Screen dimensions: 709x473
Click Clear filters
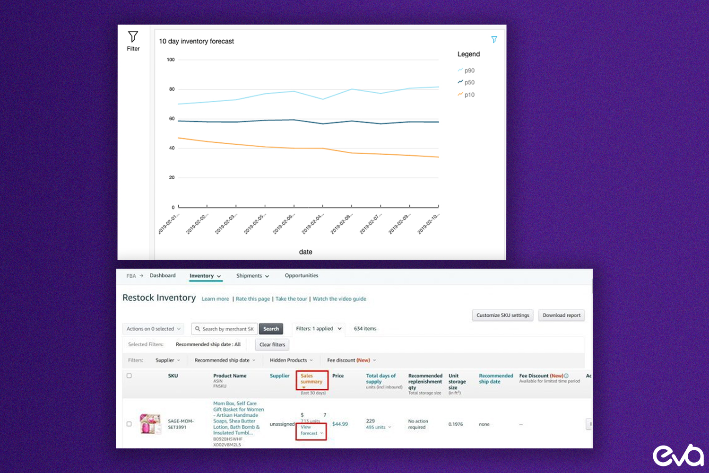pos(272,344)
